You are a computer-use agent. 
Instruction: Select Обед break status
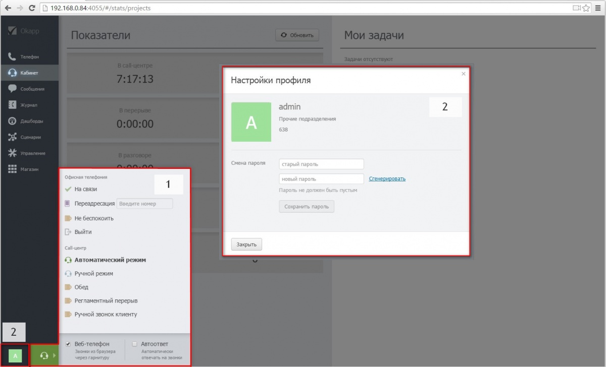click(81, 287)
